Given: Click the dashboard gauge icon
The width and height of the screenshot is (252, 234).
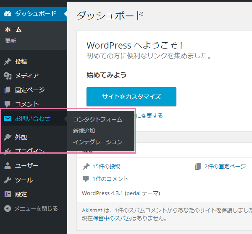Looking at the screenshot, I should click(8, 14).
